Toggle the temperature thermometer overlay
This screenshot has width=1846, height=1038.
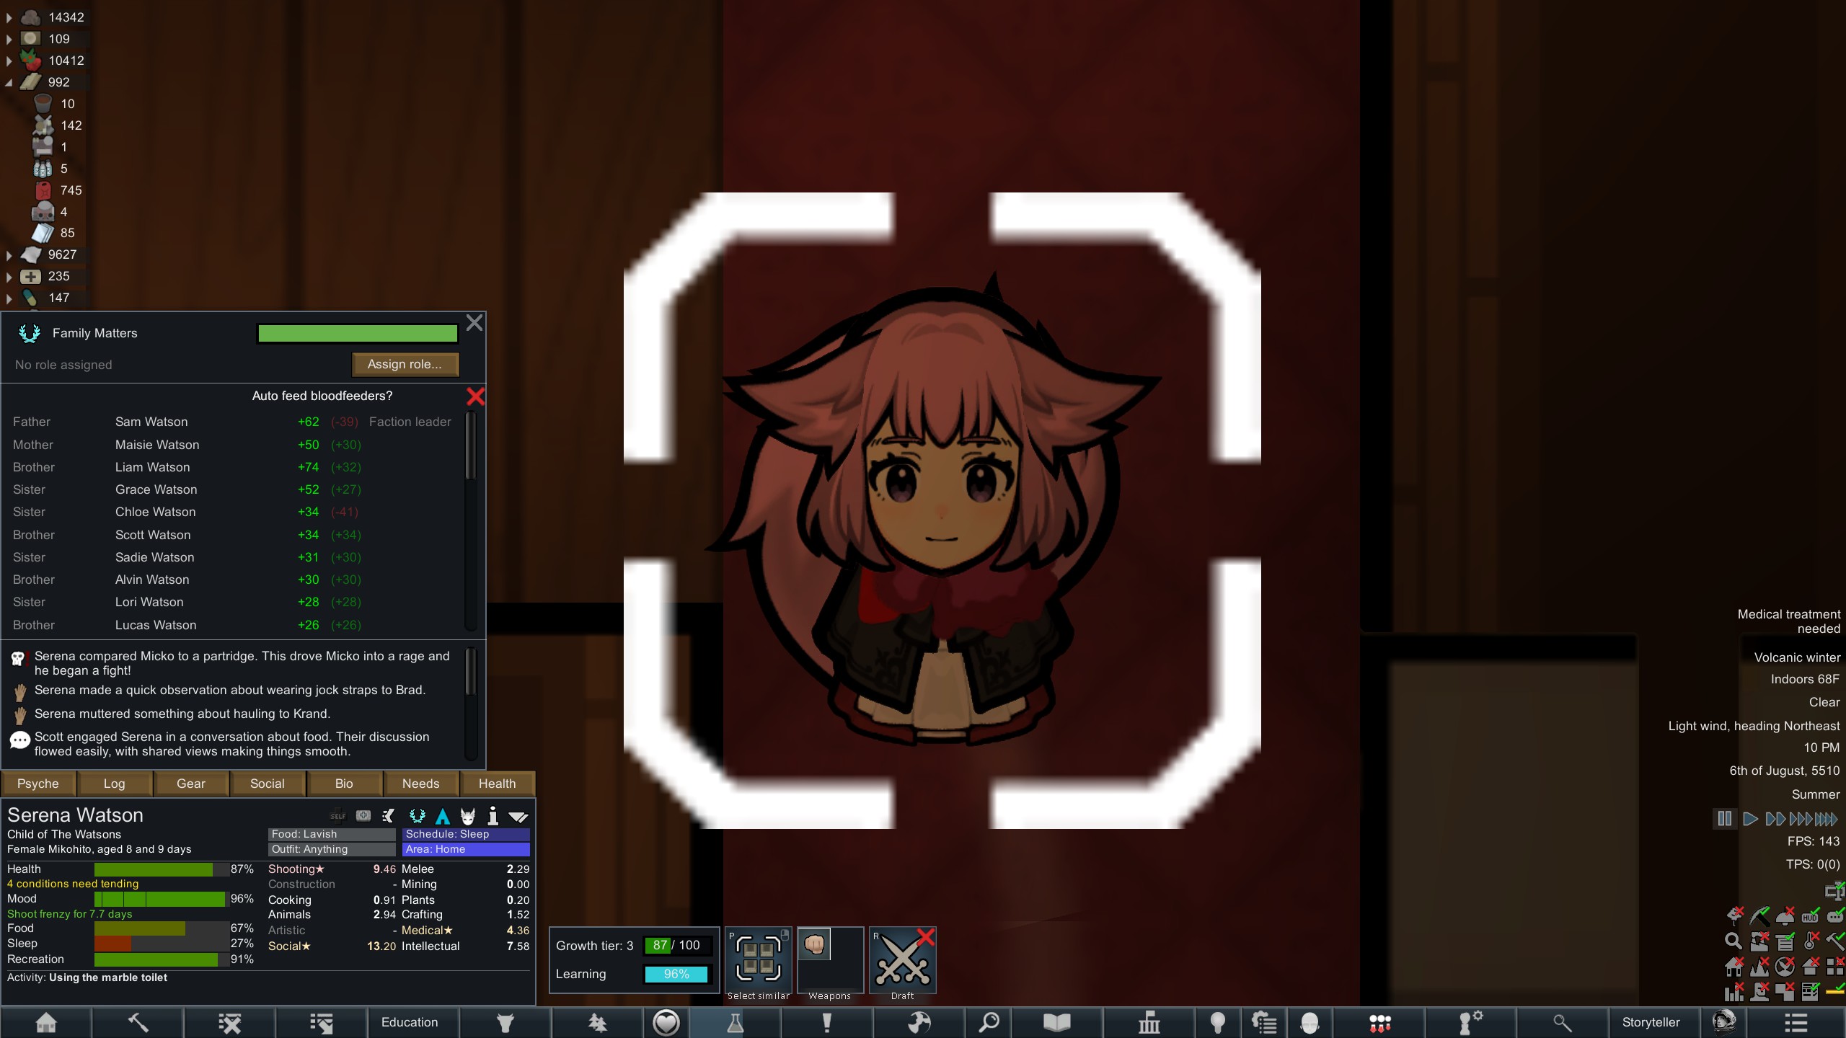pyautogui.click(x=1810, y=941)
